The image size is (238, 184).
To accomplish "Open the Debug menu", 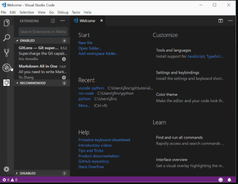I will coord(63,12).
